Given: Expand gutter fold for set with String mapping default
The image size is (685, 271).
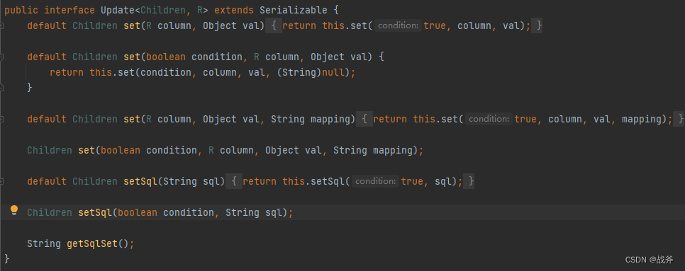Looking at the screenshot, I should tap(1, 120).
